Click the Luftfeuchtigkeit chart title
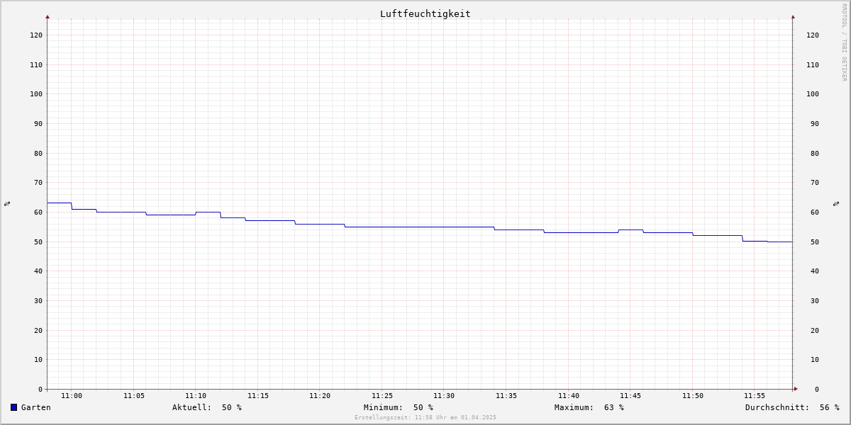 tap(425, 13)
